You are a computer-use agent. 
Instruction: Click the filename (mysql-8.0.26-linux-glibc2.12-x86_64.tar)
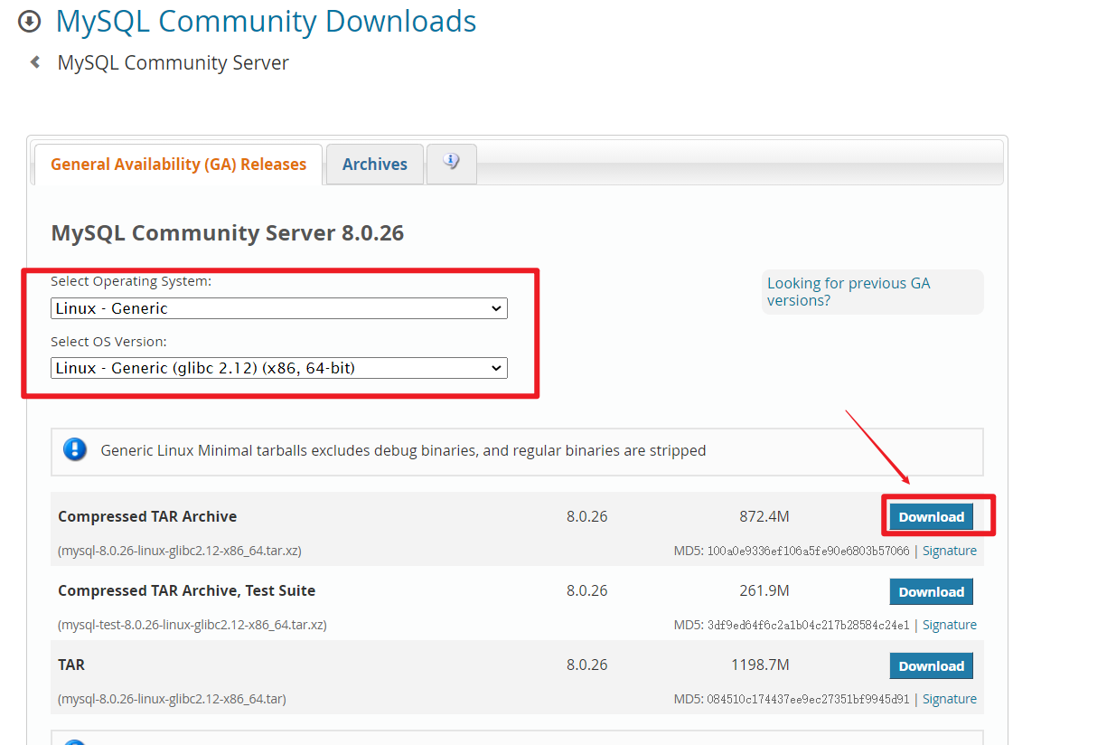[x=173, y=699]
